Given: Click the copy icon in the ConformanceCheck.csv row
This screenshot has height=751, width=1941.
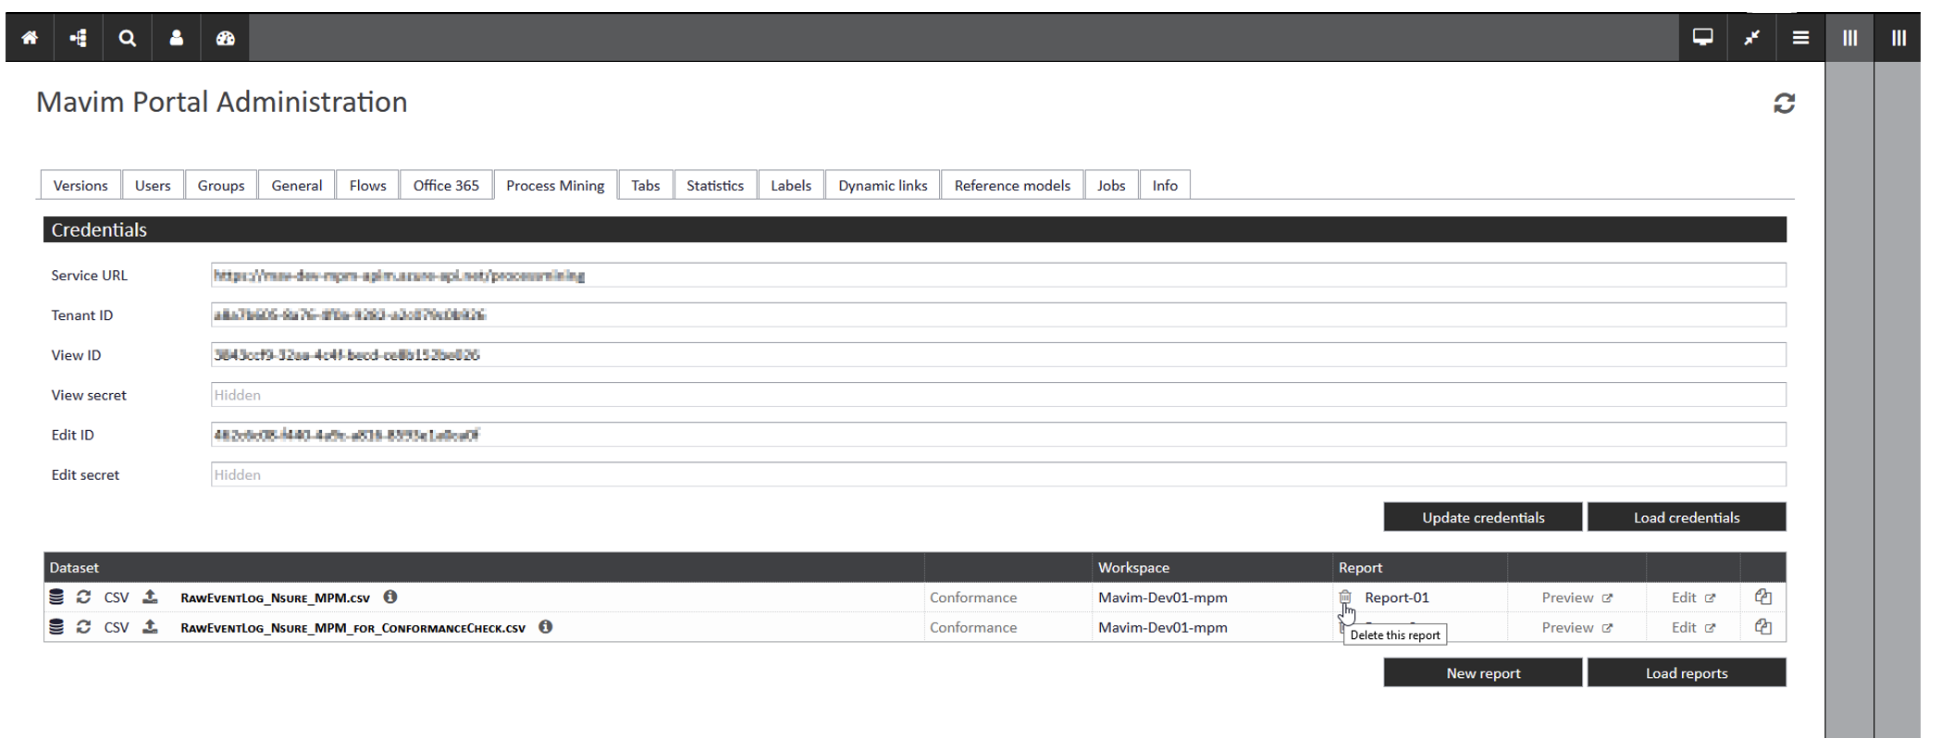Looking at the screenshot, I should tap(1763, 627).
